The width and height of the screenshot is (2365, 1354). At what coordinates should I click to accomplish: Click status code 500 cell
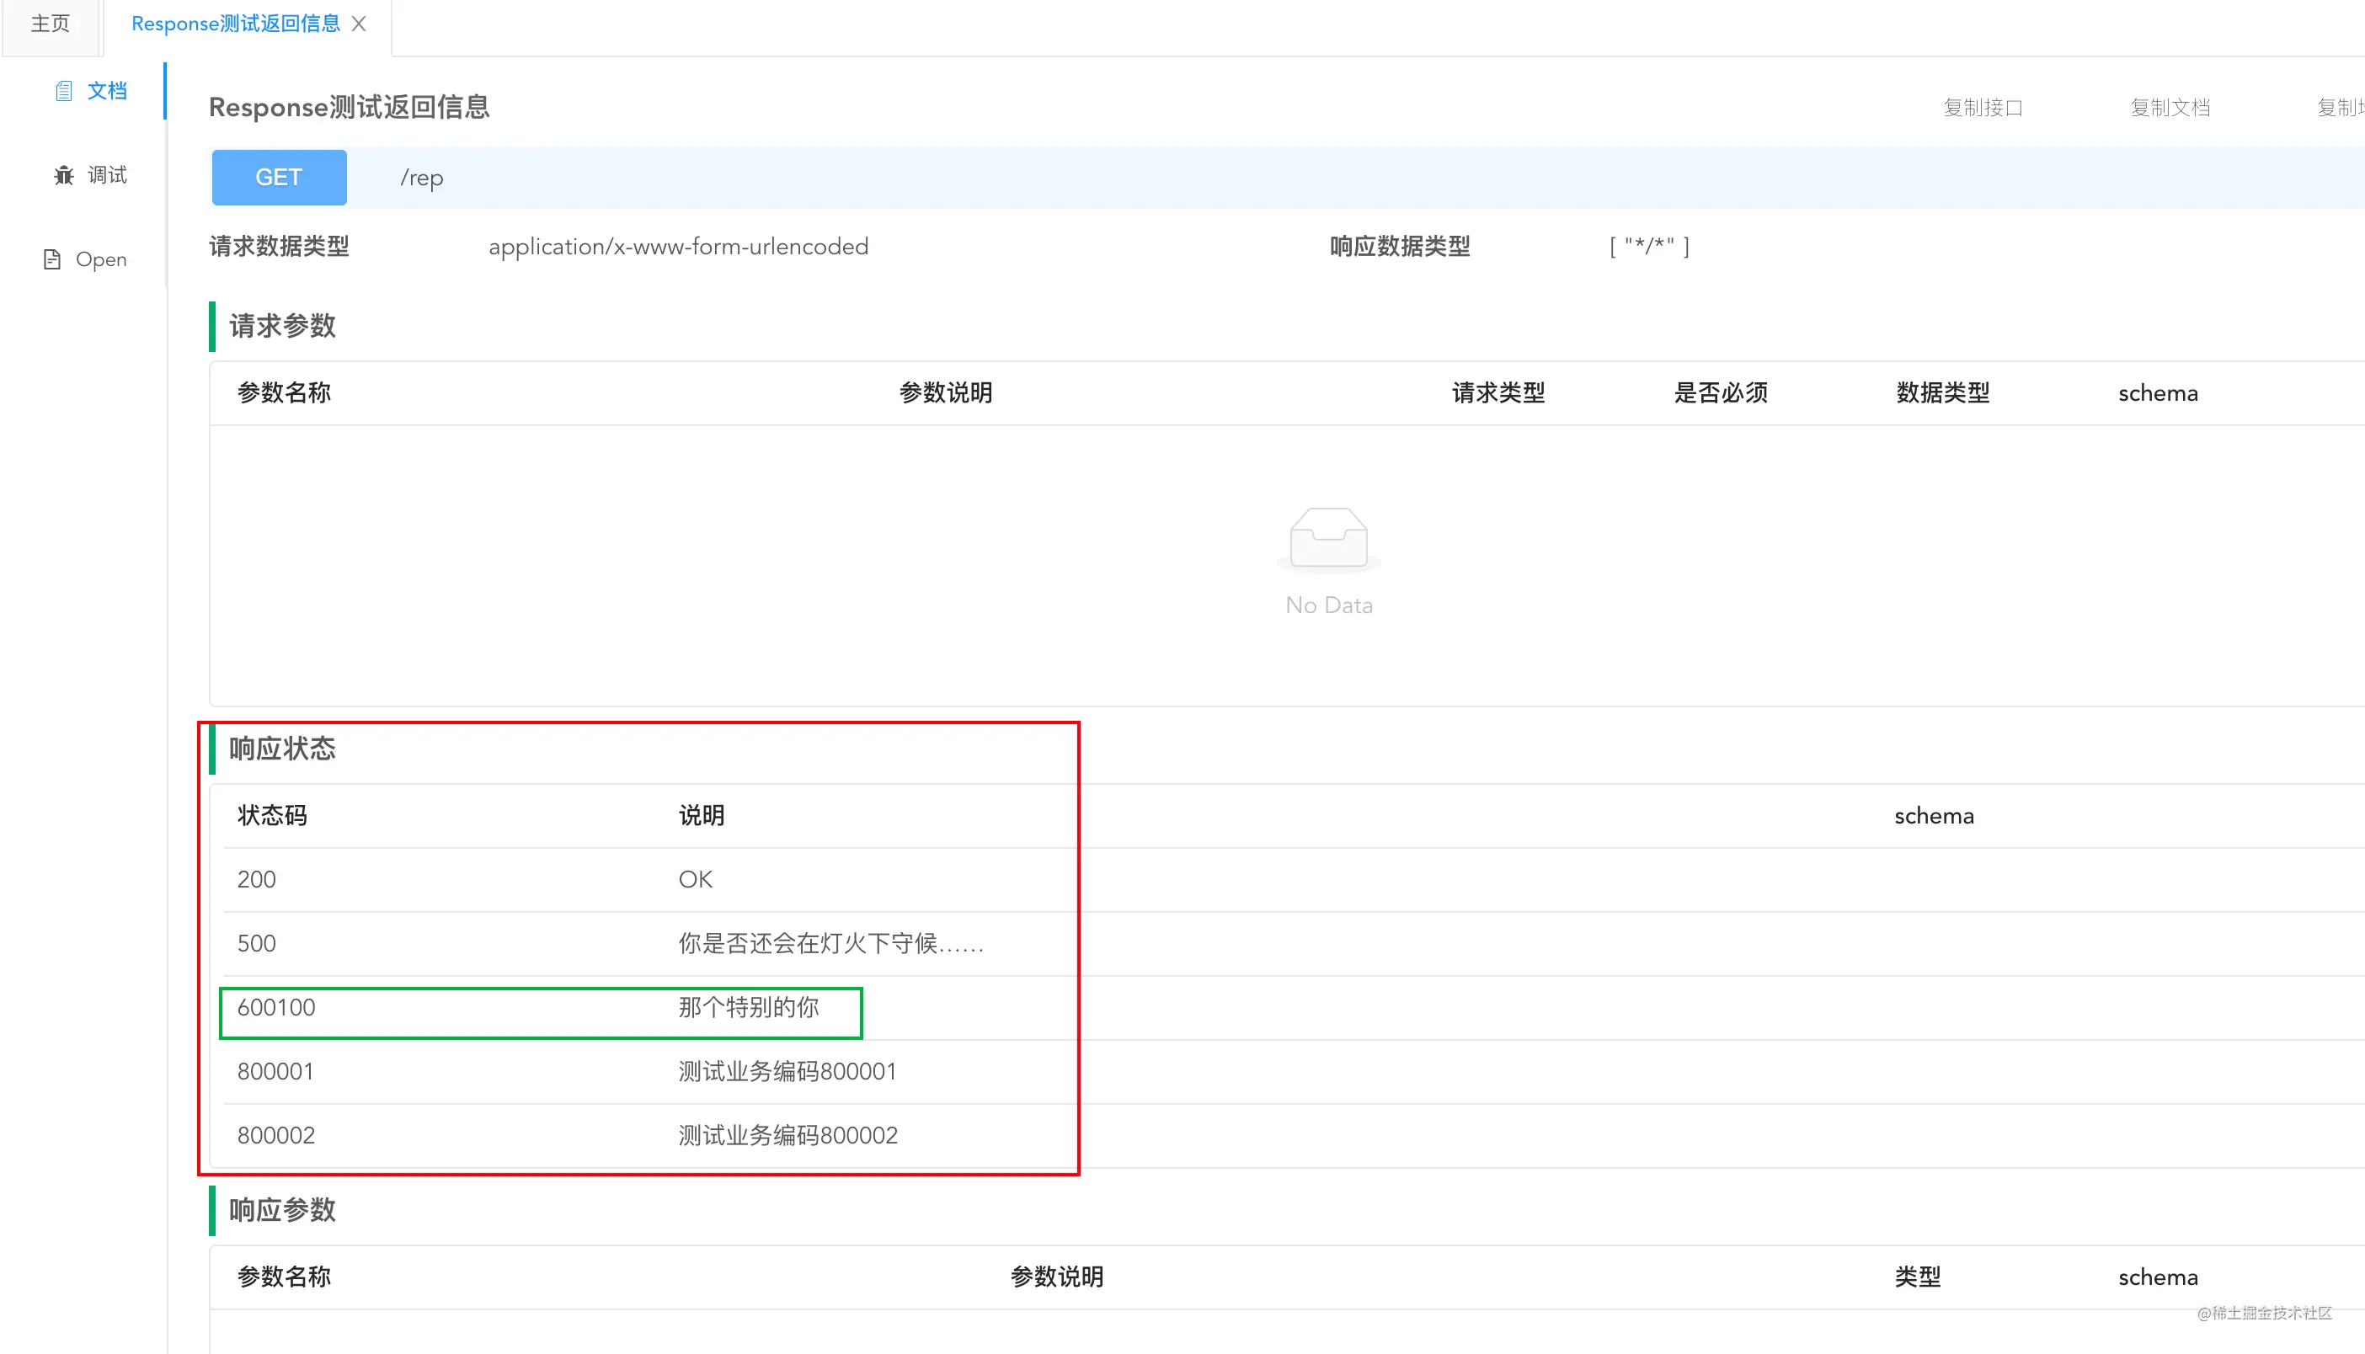coord(257,944)
